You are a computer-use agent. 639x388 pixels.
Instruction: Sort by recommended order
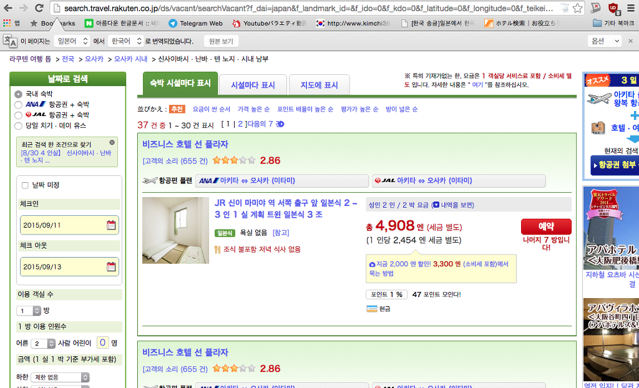(x=177, y=109)
